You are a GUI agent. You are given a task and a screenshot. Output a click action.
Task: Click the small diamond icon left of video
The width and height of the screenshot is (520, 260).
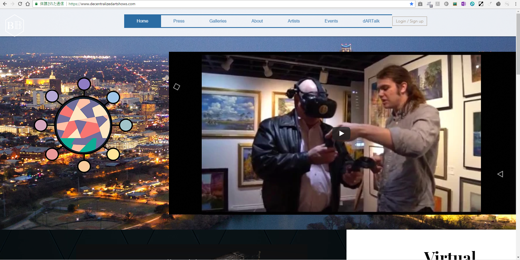click(x=176, y=87)
